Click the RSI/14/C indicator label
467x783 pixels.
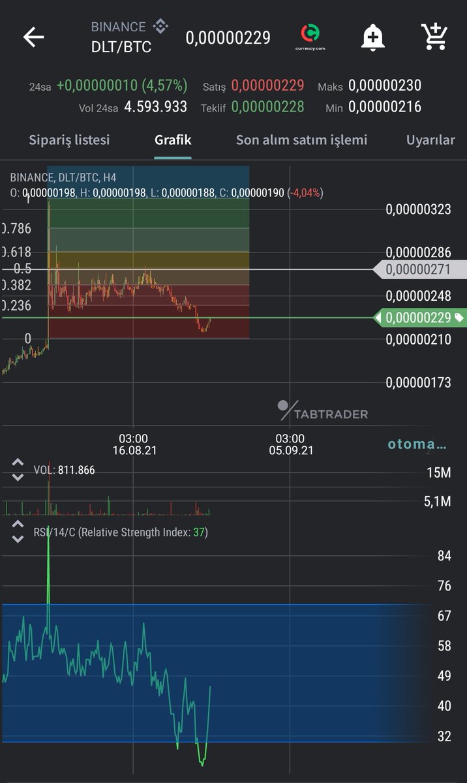121,532
